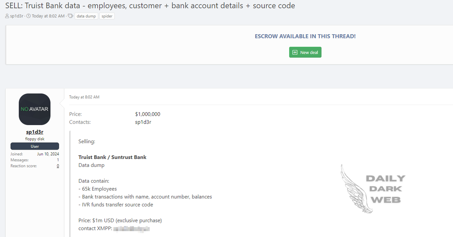Click 'Price: $1m USD (exclusive purchase)' line
Viewport: 453px width, 237px height.
coord(120,220)
